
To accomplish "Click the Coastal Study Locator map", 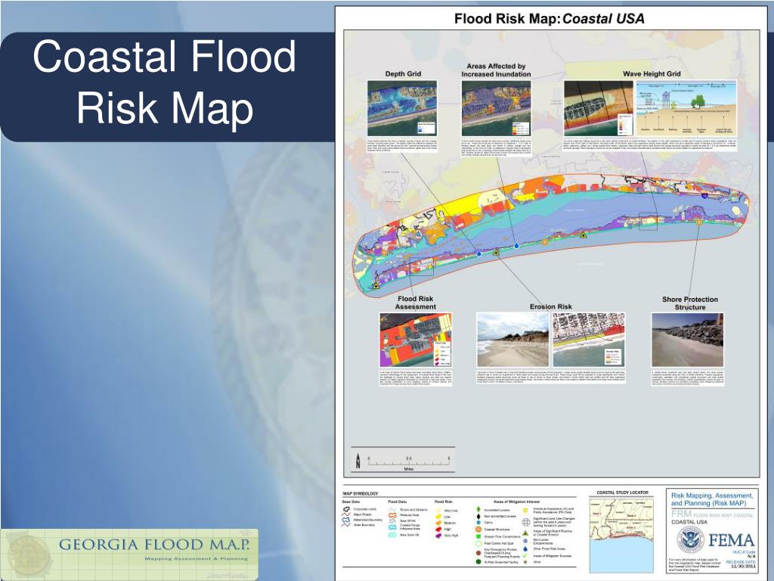I will click(x=621, y=535).
